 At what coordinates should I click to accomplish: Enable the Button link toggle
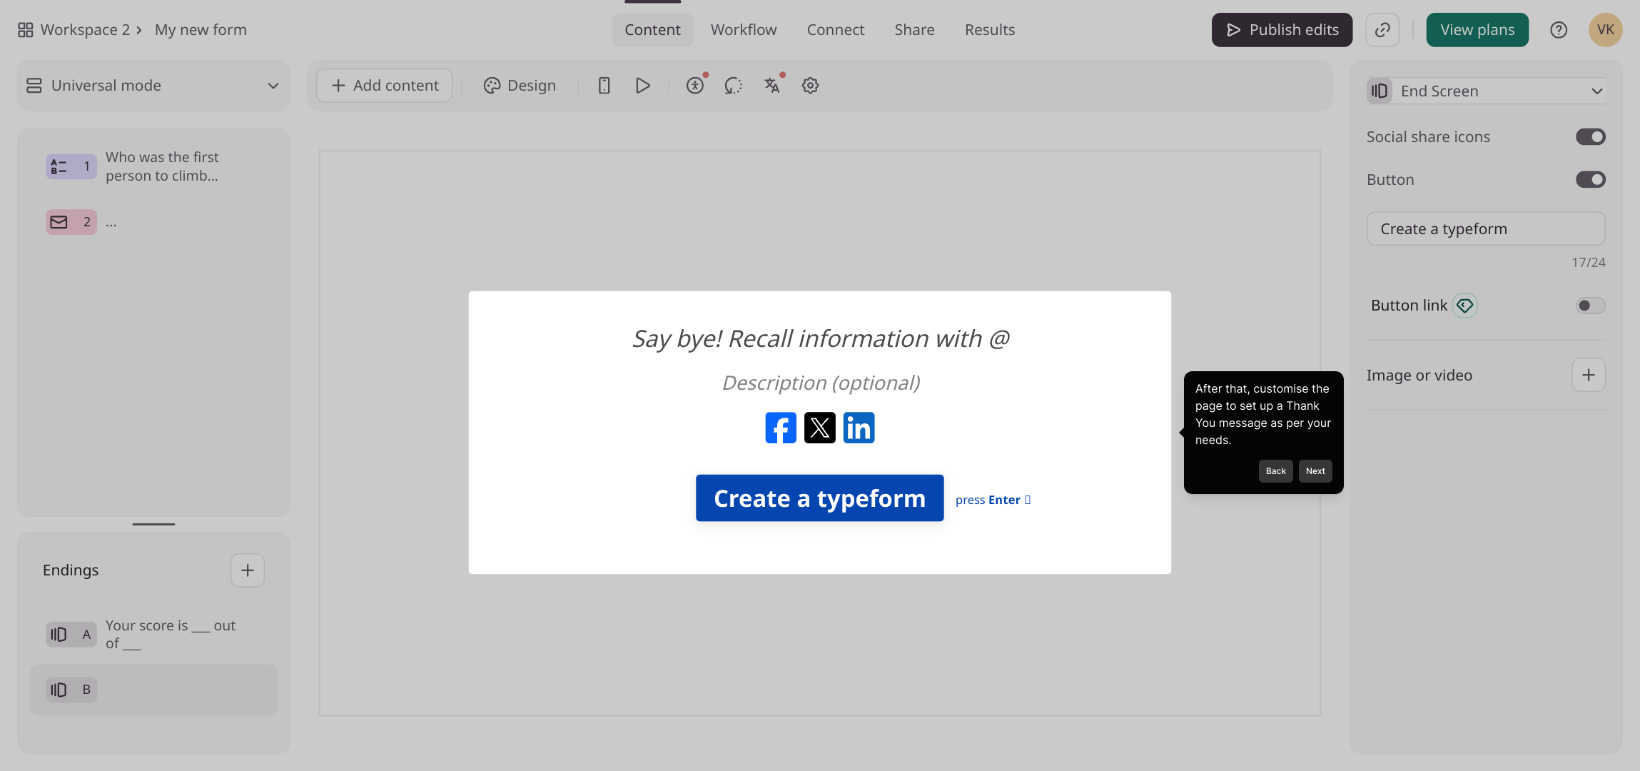coord(1591,306)
